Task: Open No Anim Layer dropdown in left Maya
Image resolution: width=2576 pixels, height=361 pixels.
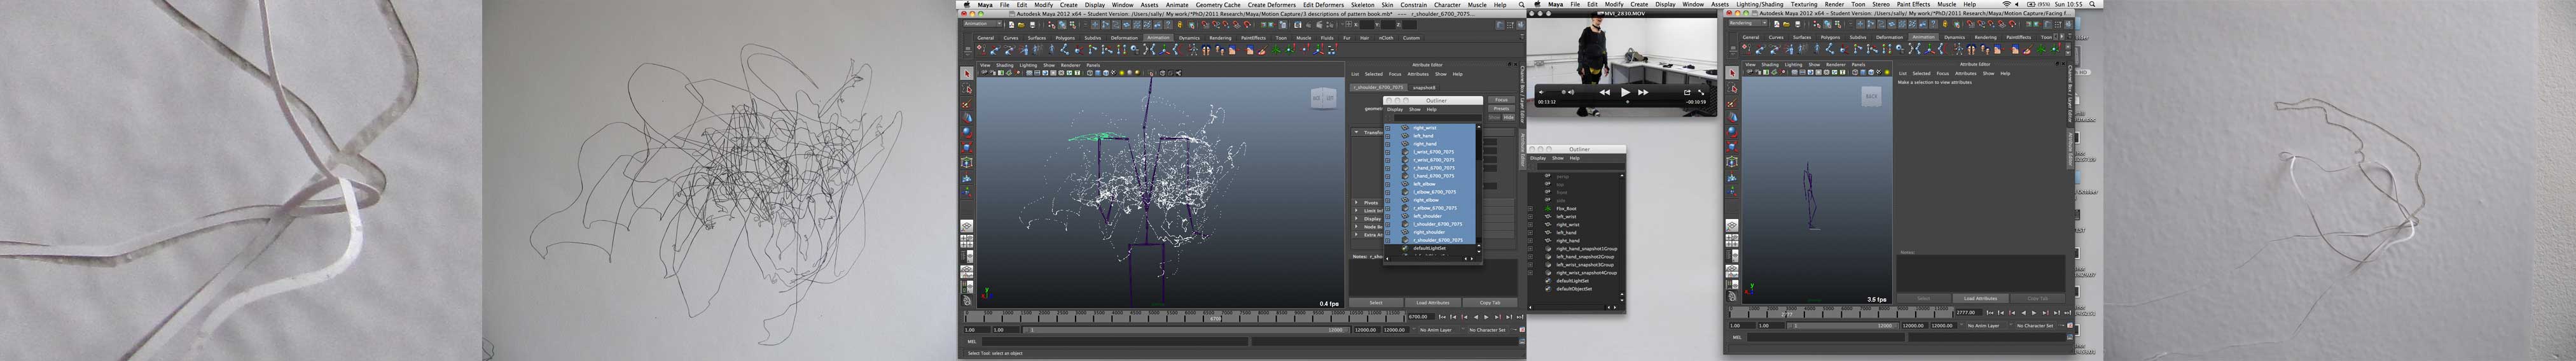Action: click(1436, 329)
